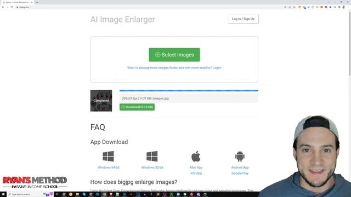Screen dimensions: 351x197
Task: Open the Windows 64-bit download link
Action: click(109, 167)
